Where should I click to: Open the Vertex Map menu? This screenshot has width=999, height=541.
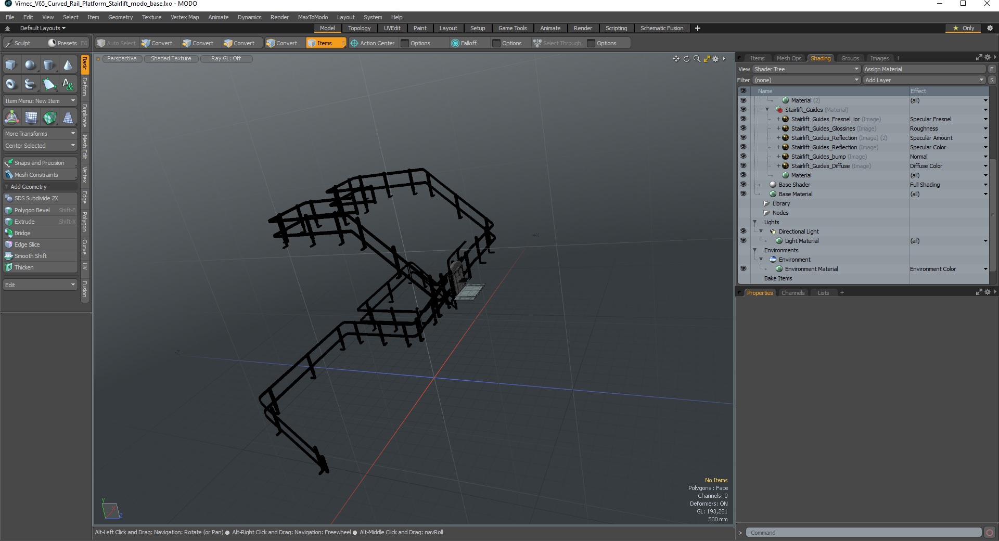(x=185, y=17)
